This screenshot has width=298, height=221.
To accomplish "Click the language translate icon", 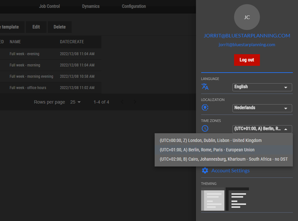I will pos(205,86).
